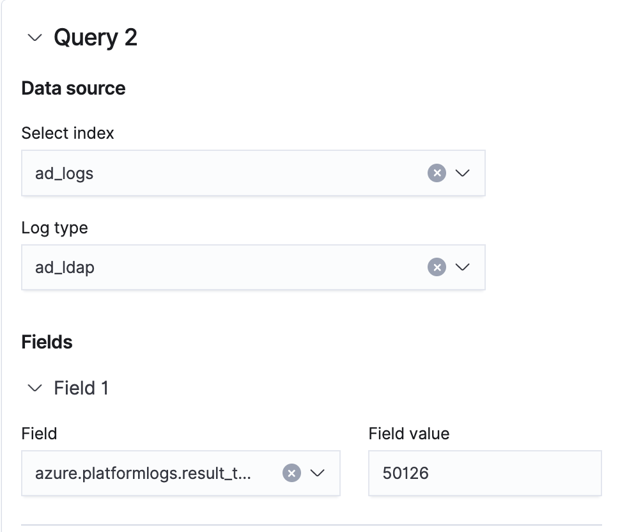
Task: Click the Fields section heading
Action: pos(47,342)
